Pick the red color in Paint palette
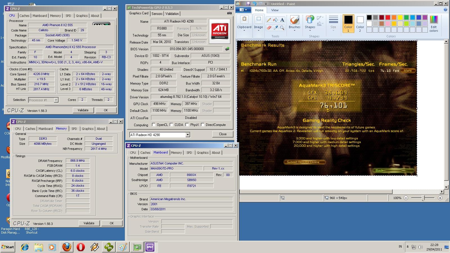Screen dimensions: 450x253 388,17
